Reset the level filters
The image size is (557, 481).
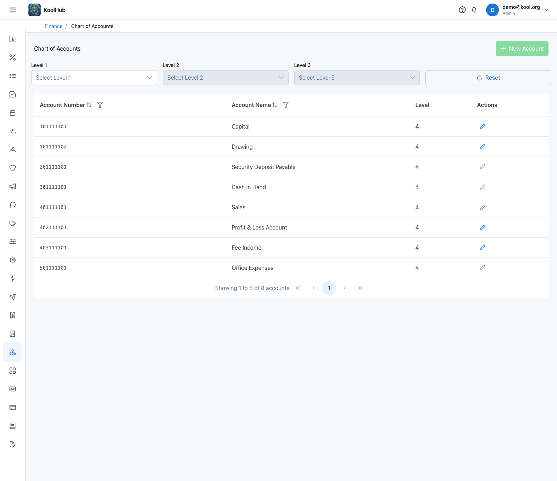point(488,78)
